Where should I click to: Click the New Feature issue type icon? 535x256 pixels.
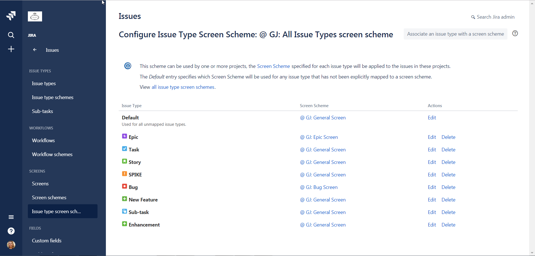(124, 199)
